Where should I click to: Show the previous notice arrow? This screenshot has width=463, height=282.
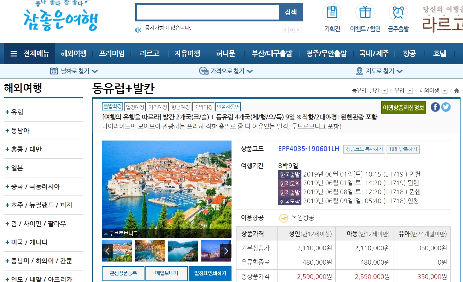(x=285, y=30)
